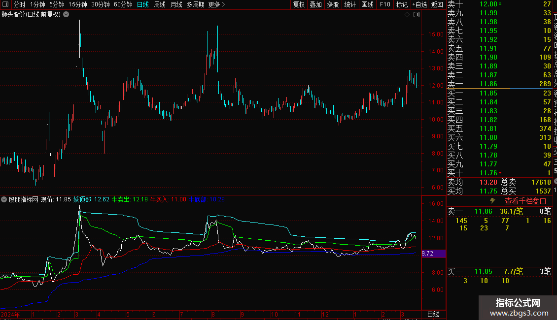Image resolution: width=557 pixels, height=320 pixels.
Task: Add stock via +自选 button
Action: (x=419, y=4)
